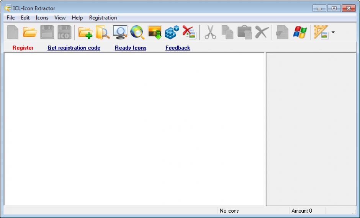
Task: Click the blue cubes toolbar icon
Action: click(172, 33)
